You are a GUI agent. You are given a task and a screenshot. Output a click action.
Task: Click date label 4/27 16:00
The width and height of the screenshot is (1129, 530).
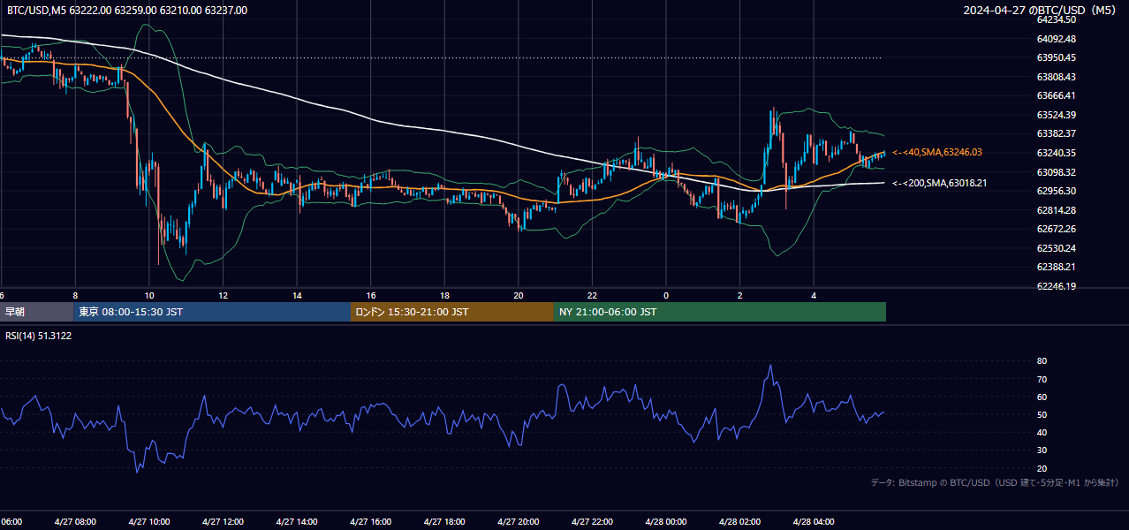click(x=370, y=521)
